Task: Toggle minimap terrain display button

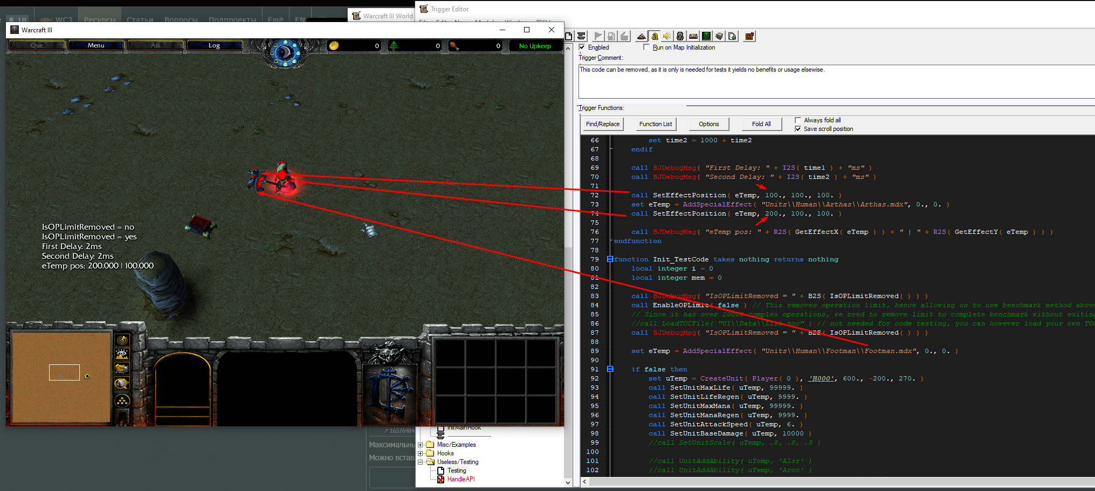Action: [x=122, y=355]
